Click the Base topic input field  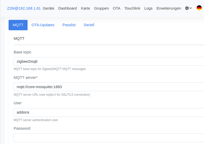pyautogui.click(x=109, y=62)
